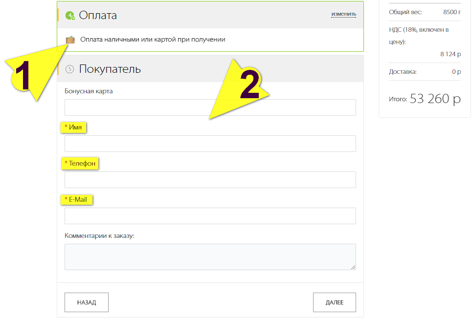Click the '53 260 р' total amount
Screen dimensions: 473x319
click(435, 99)
